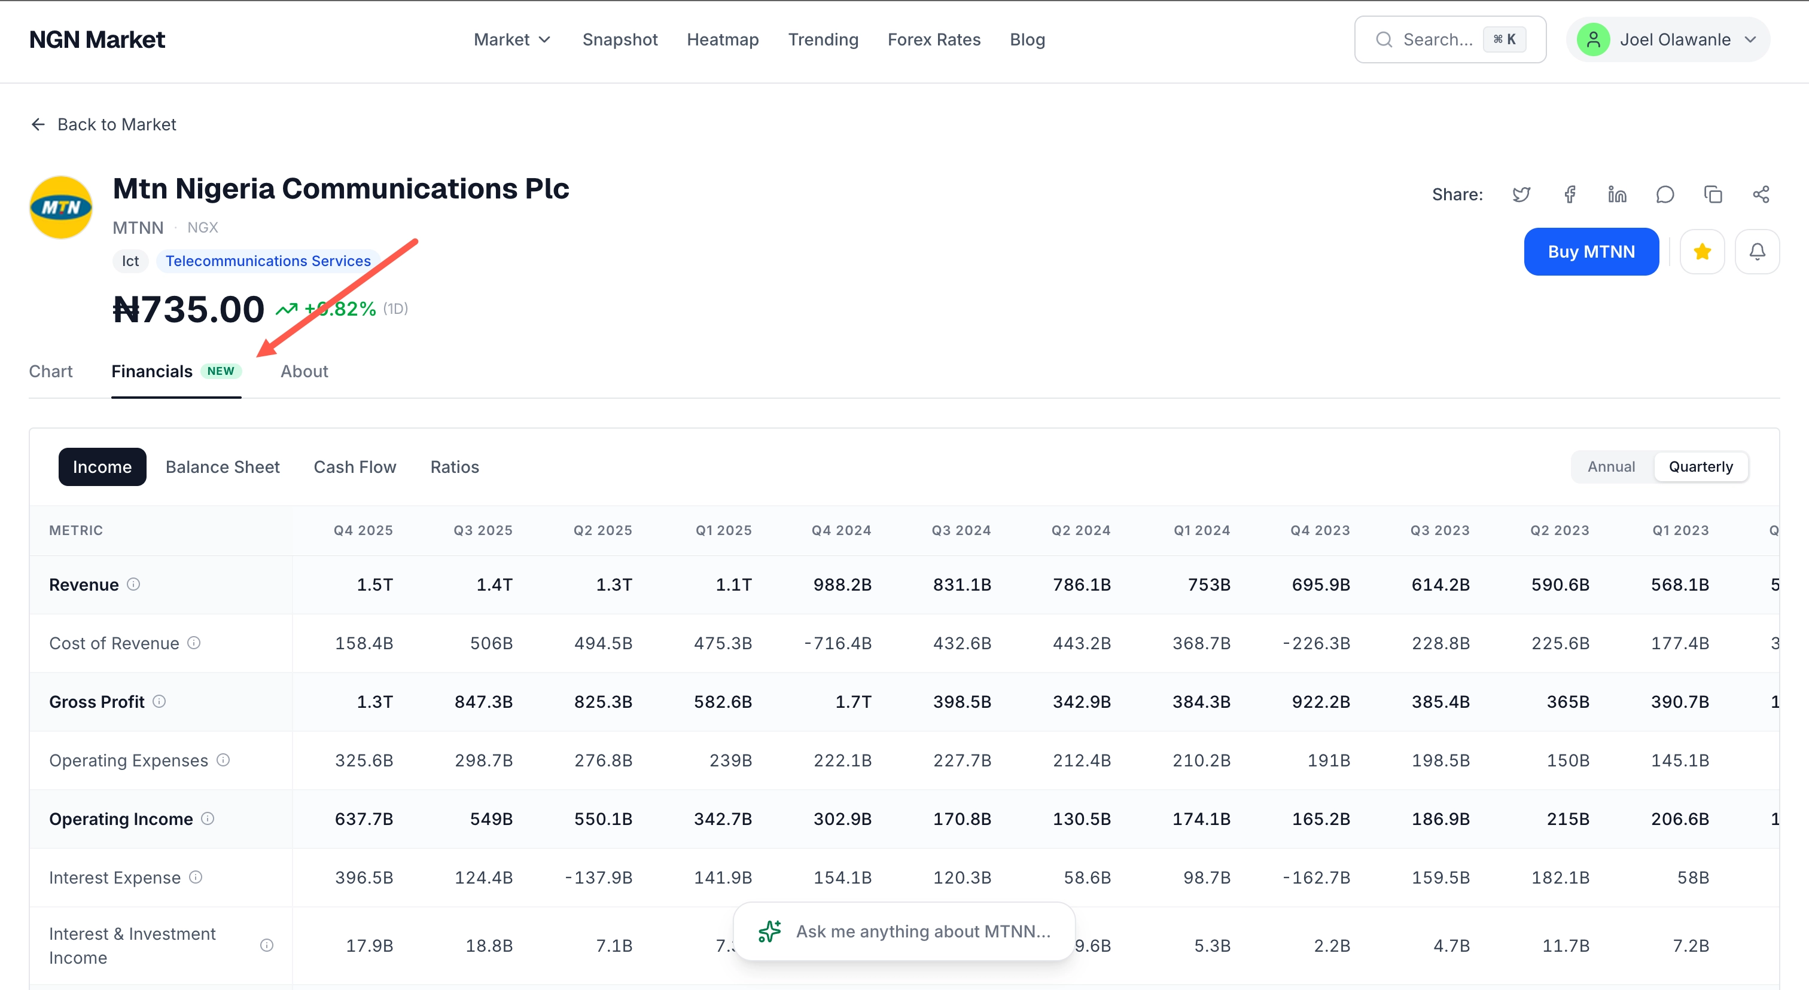Screen dimensions: 1809x990
Task: Share MTNN on Facebook
Action: coord(1570,194)
